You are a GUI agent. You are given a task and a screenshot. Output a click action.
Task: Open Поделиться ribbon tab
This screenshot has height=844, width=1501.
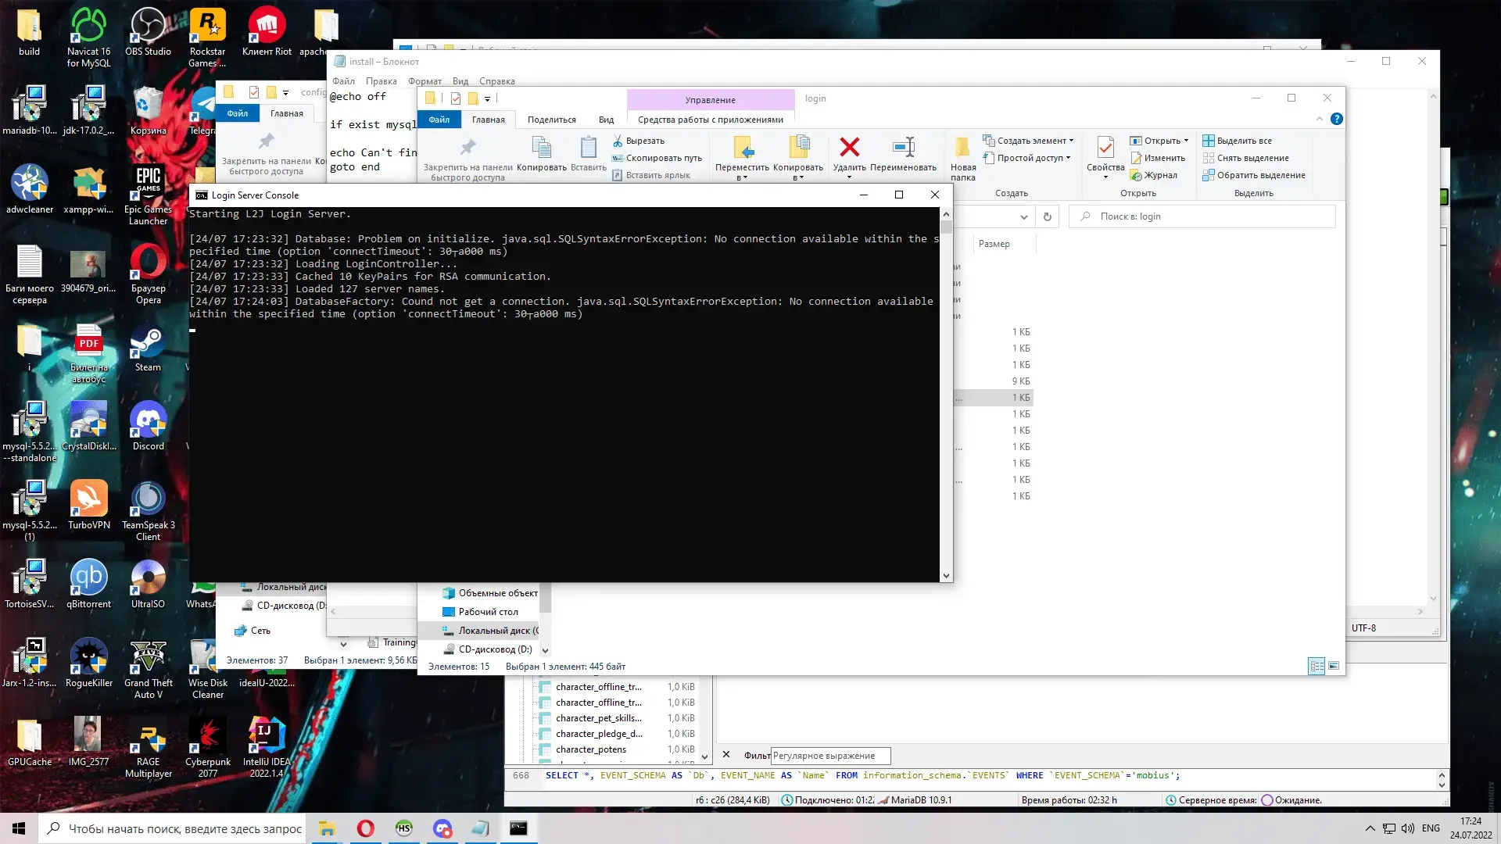551,120
